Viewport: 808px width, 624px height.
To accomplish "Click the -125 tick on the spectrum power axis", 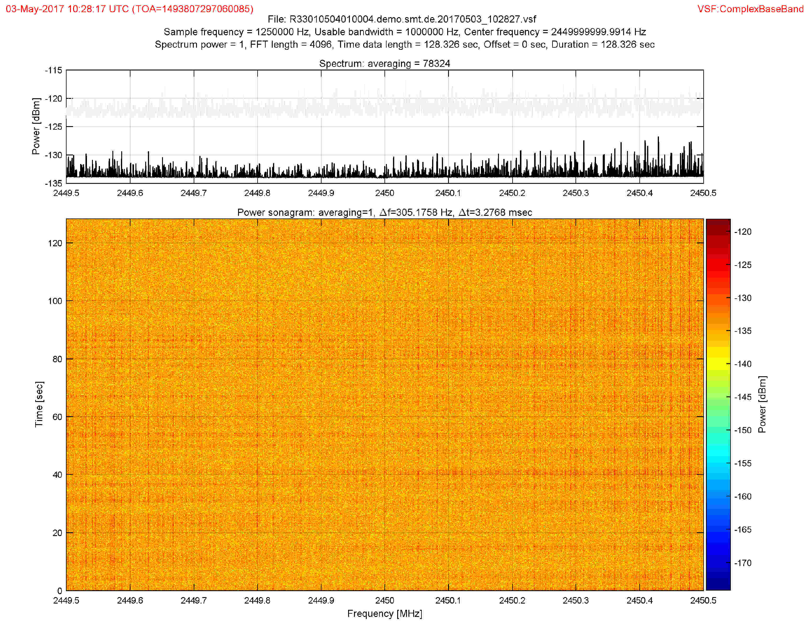I will (54, 127).
